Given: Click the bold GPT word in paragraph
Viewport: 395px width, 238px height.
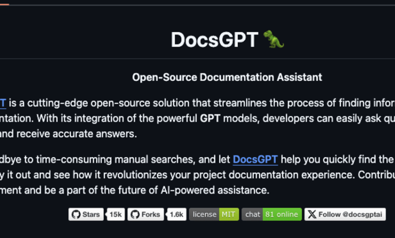Looking at the screenshot, I should click(x=210, y=118).
